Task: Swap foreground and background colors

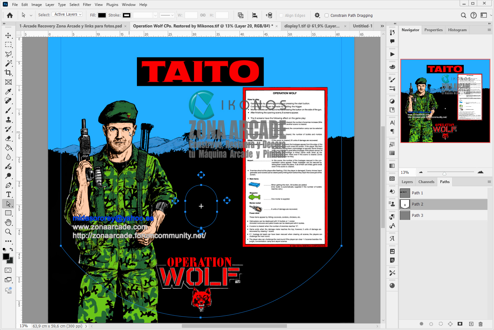Action: point(12,249)
